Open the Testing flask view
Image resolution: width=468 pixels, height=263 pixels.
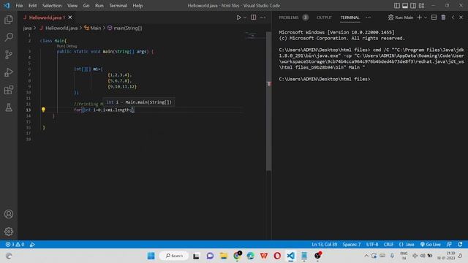pos(9,107)
